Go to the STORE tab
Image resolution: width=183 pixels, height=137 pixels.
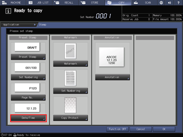(92, 2)
